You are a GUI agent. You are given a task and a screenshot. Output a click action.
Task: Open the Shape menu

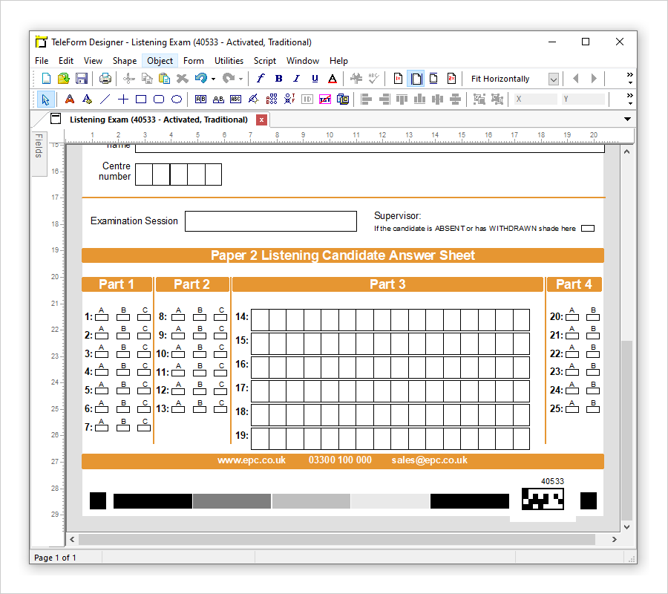[125, 60]
